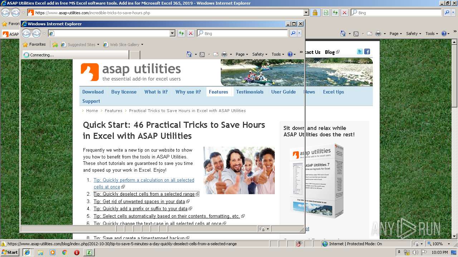Click search magnifier button in back window

tap(447, 12)
